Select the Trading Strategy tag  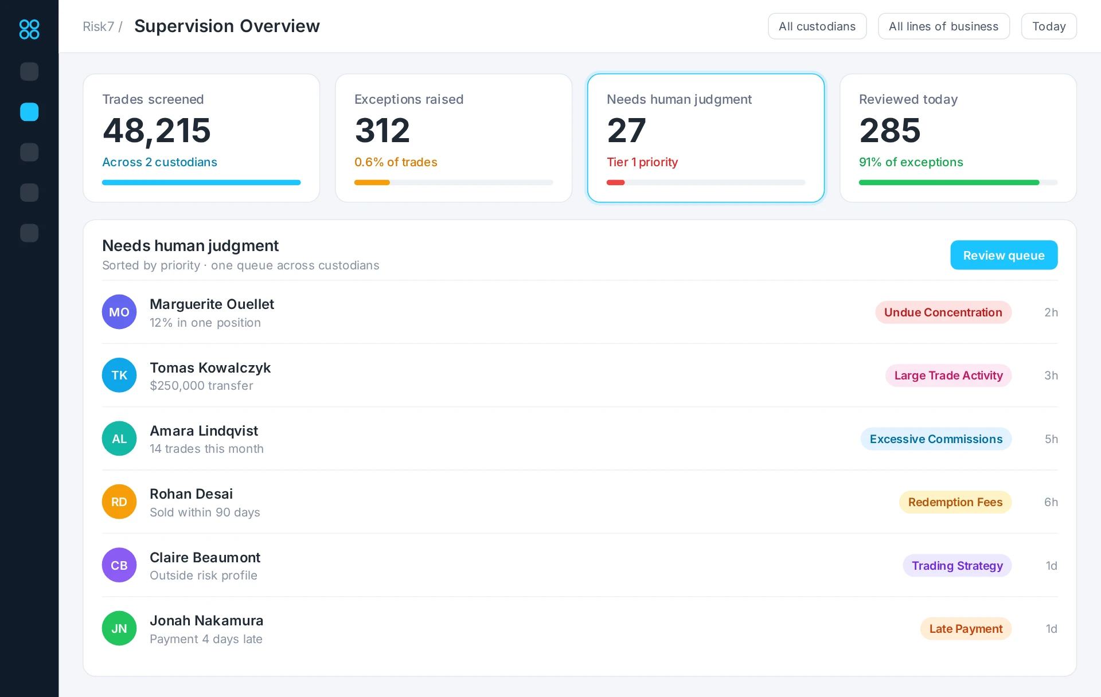[958, 566]
